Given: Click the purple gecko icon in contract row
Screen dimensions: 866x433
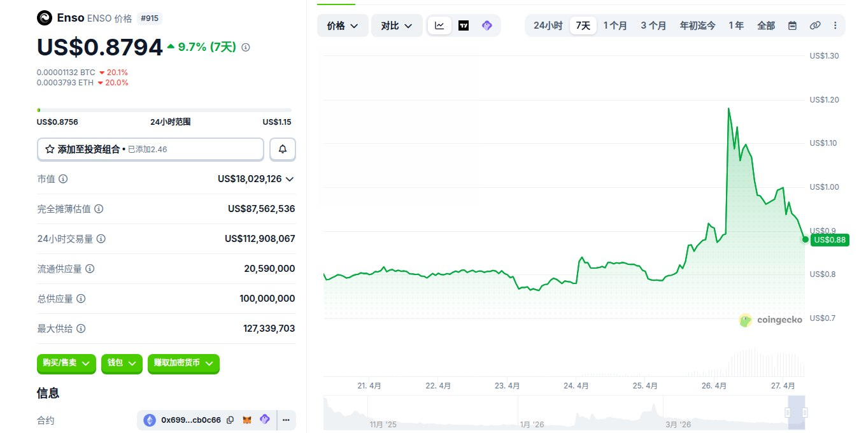Looking at the screenshot, I should point(264,420).
